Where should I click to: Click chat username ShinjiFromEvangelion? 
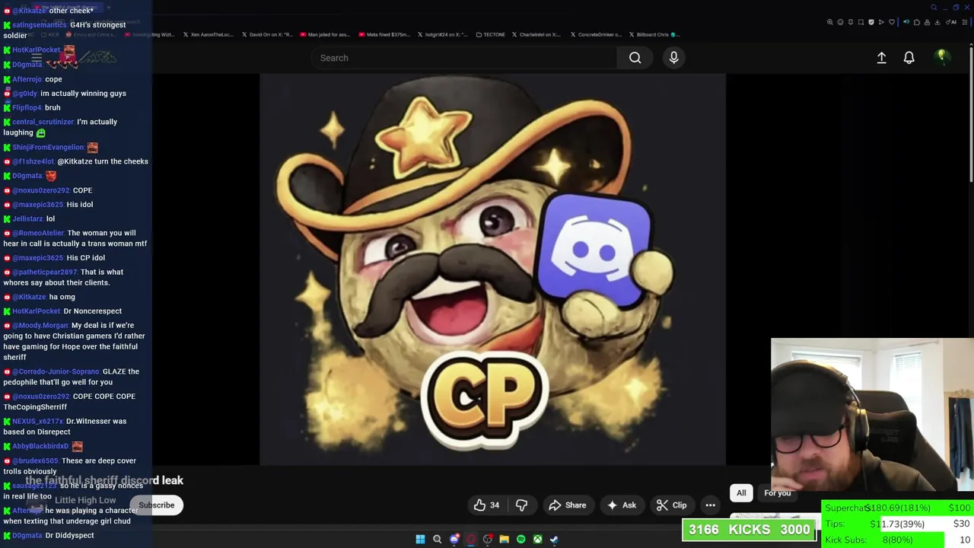point(48,147)
